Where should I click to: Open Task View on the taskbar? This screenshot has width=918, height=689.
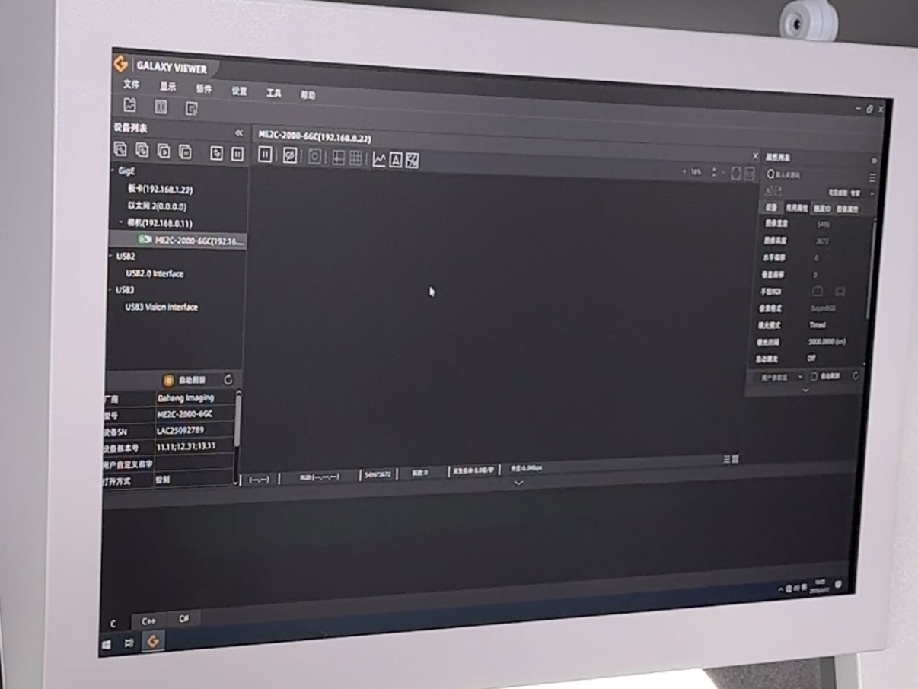129,643
